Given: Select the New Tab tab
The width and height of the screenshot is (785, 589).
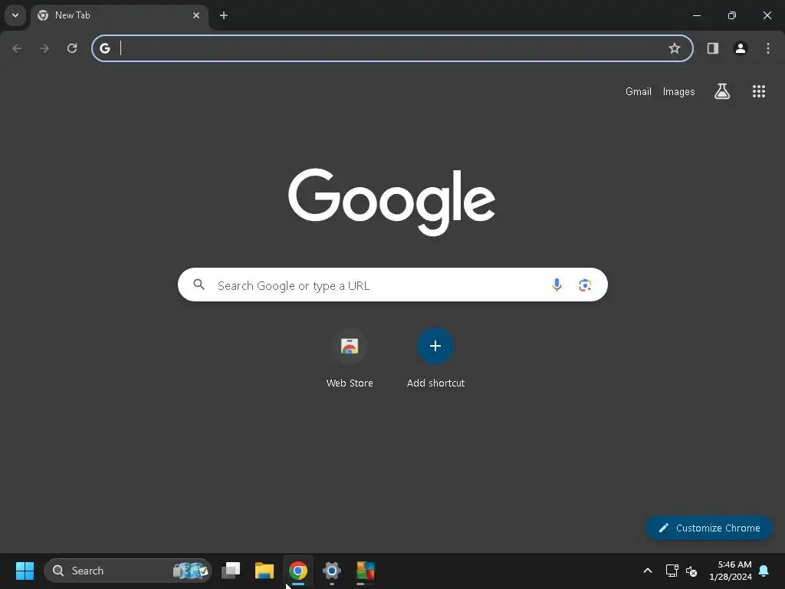Looking at the screenshot, I should point(119,15).
